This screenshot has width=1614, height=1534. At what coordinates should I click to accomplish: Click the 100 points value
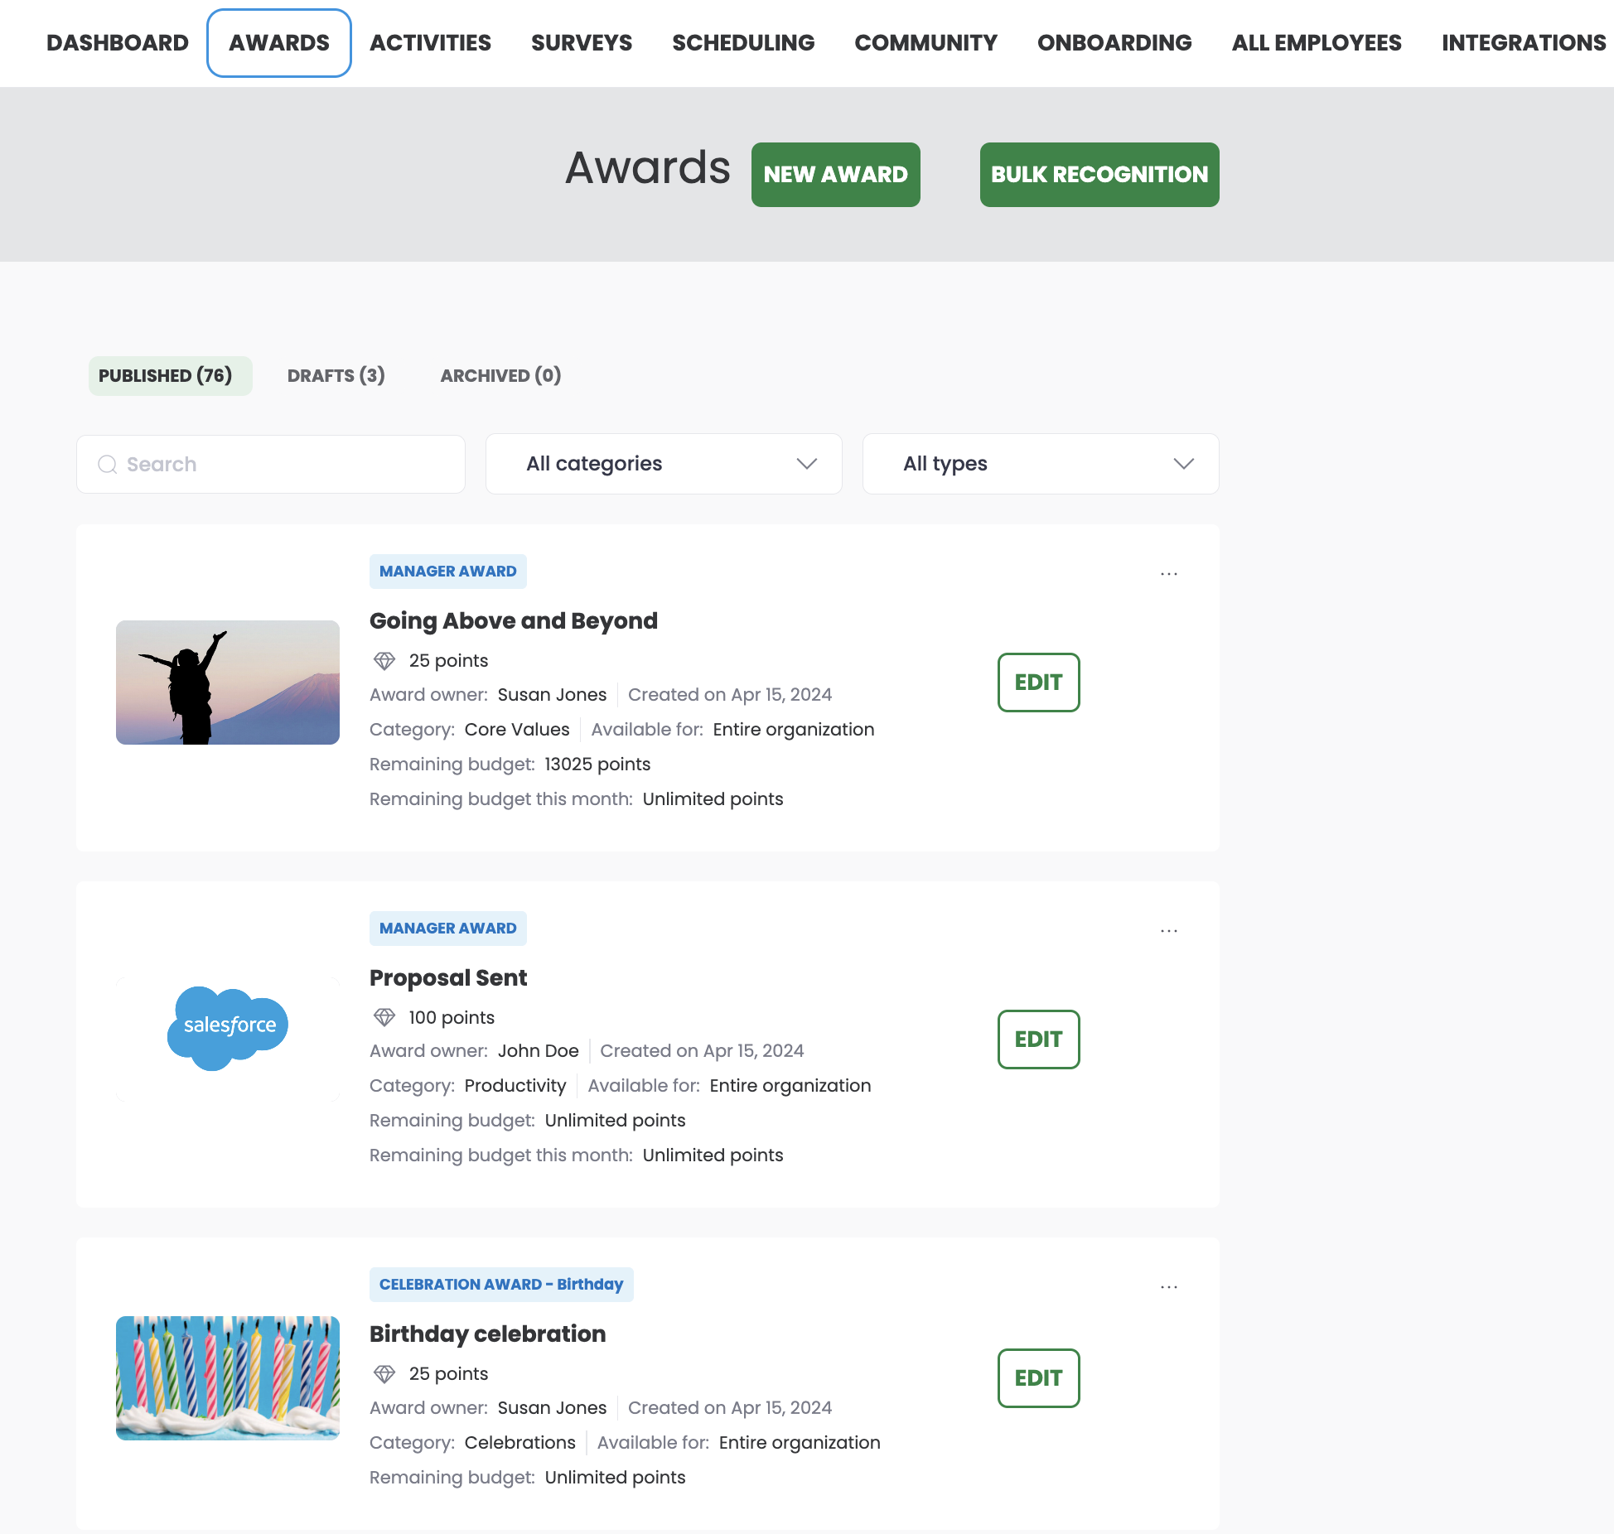(x=452, y=1018)
